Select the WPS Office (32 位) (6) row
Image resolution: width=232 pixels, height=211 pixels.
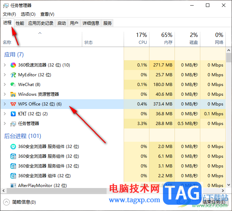pos(113,104)
